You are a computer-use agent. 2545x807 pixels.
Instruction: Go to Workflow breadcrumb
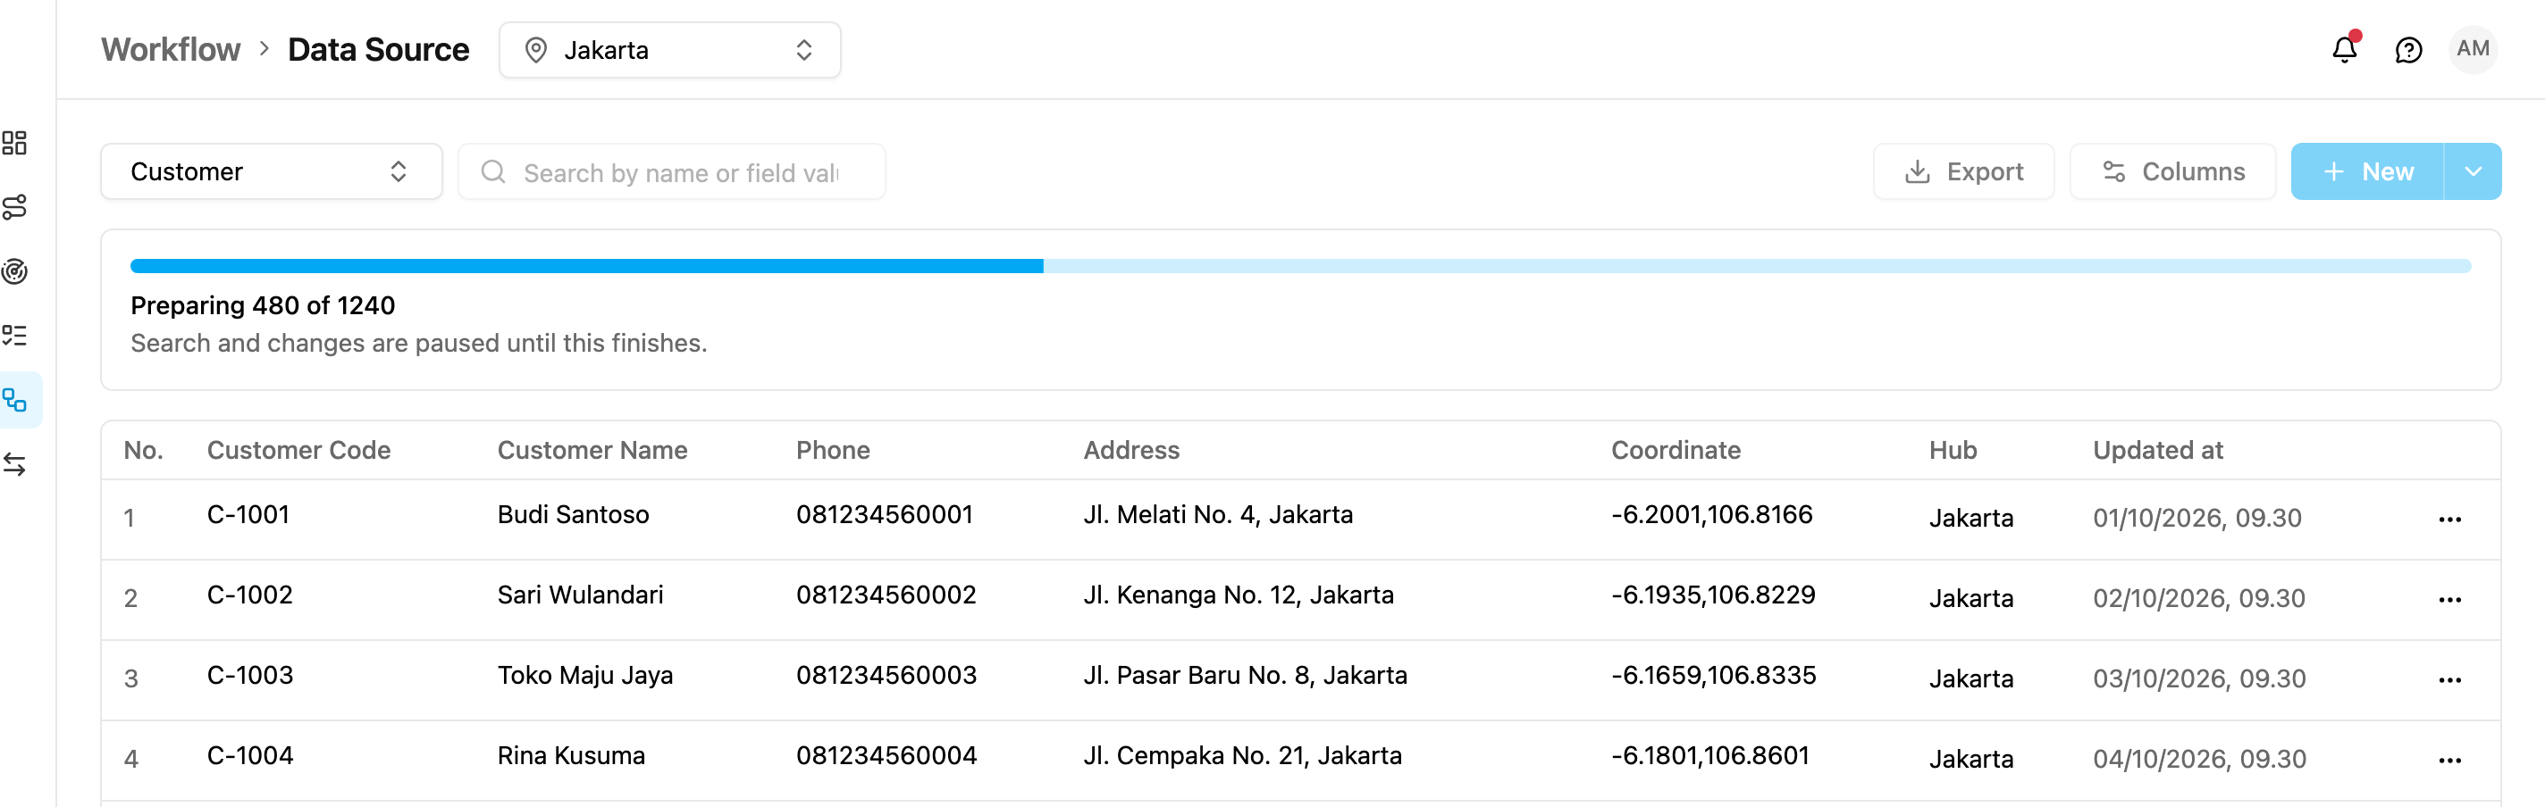[x=170, y=49]
